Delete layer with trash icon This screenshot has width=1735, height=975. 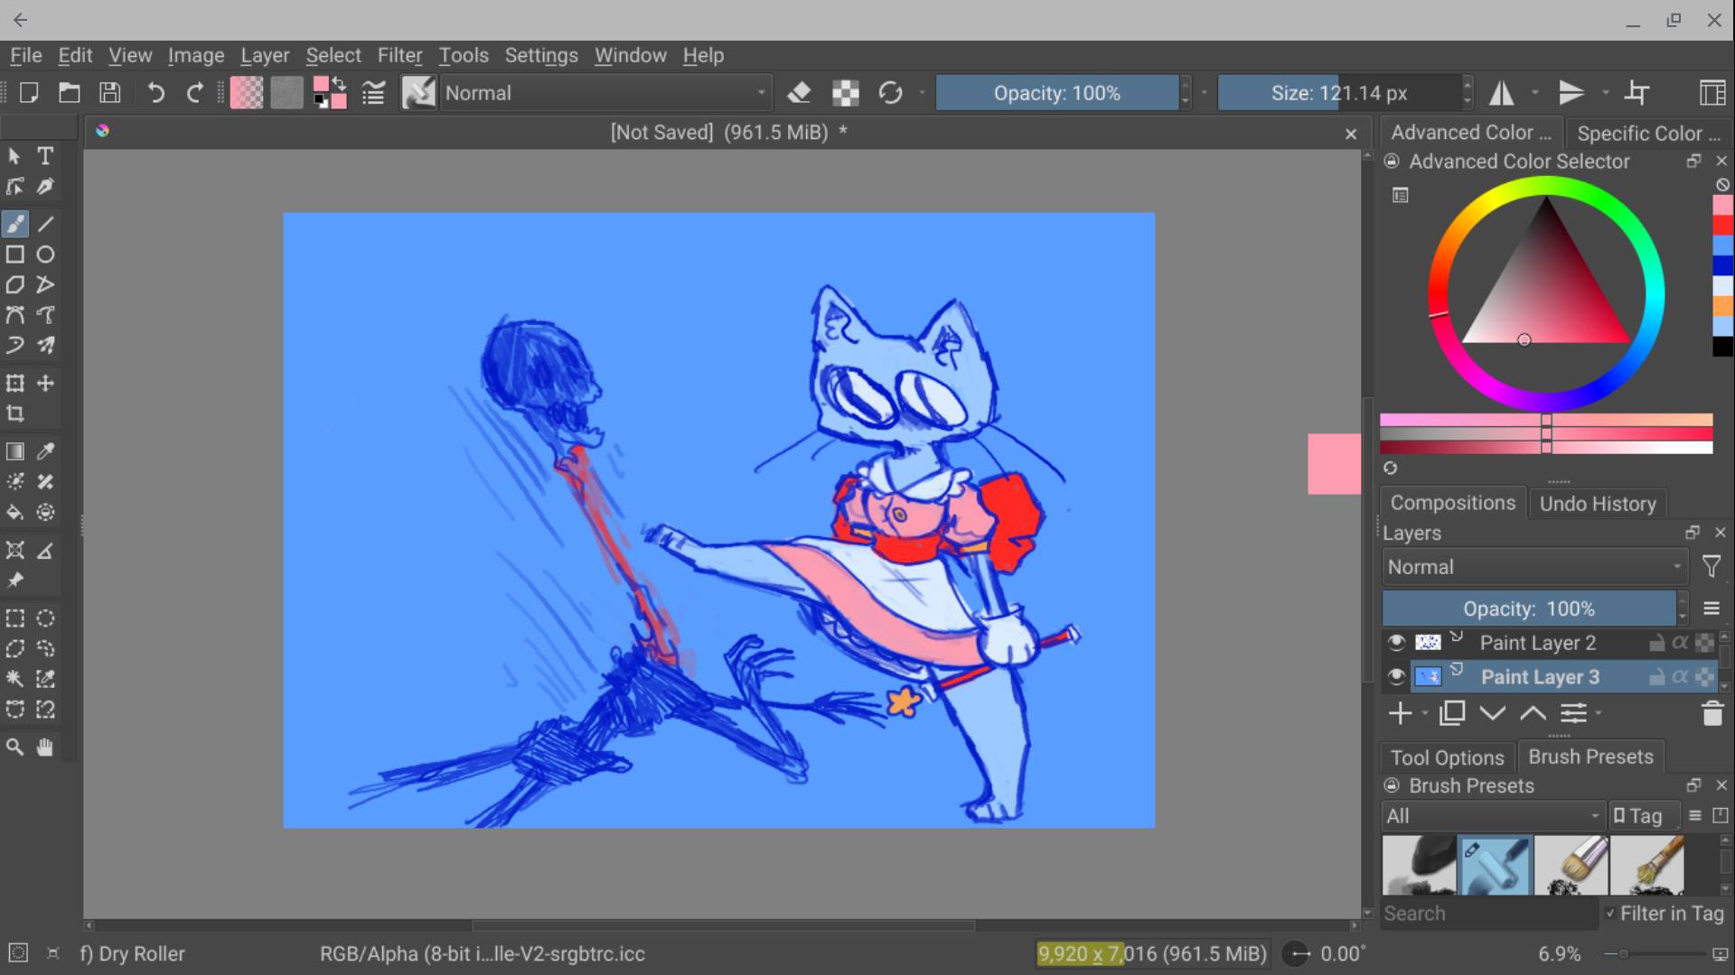click(1712, 713)
